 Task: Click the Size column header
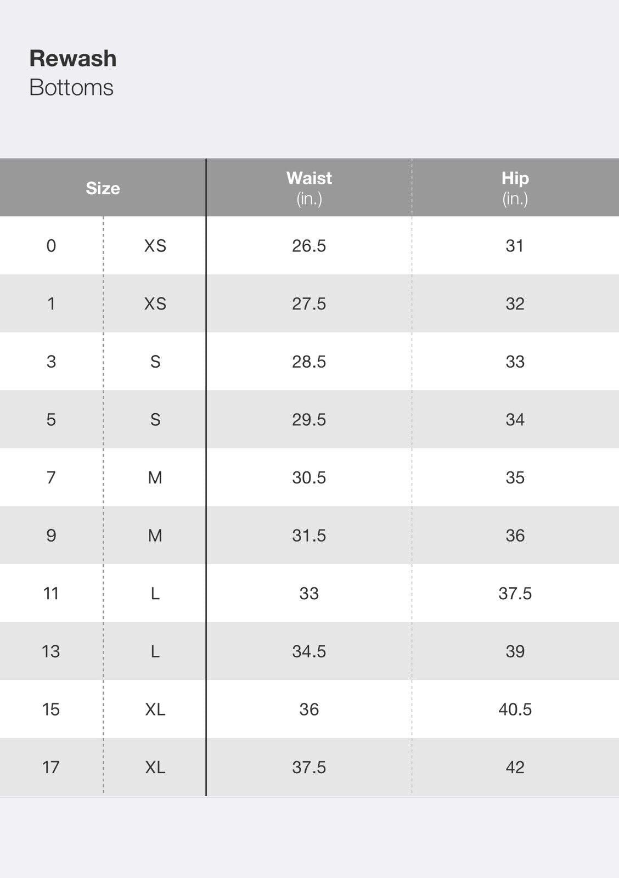pos(103,188)
